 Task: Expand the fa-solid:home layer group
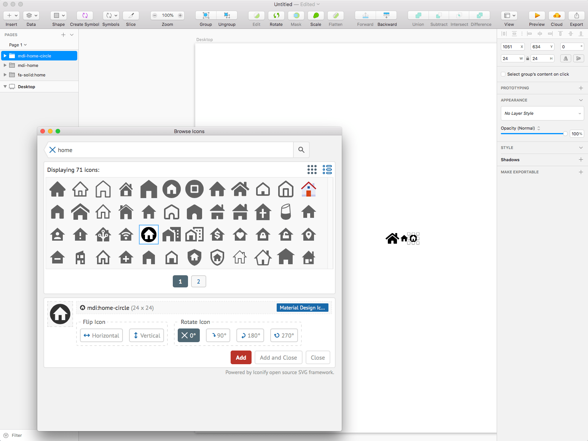[5, 75]
